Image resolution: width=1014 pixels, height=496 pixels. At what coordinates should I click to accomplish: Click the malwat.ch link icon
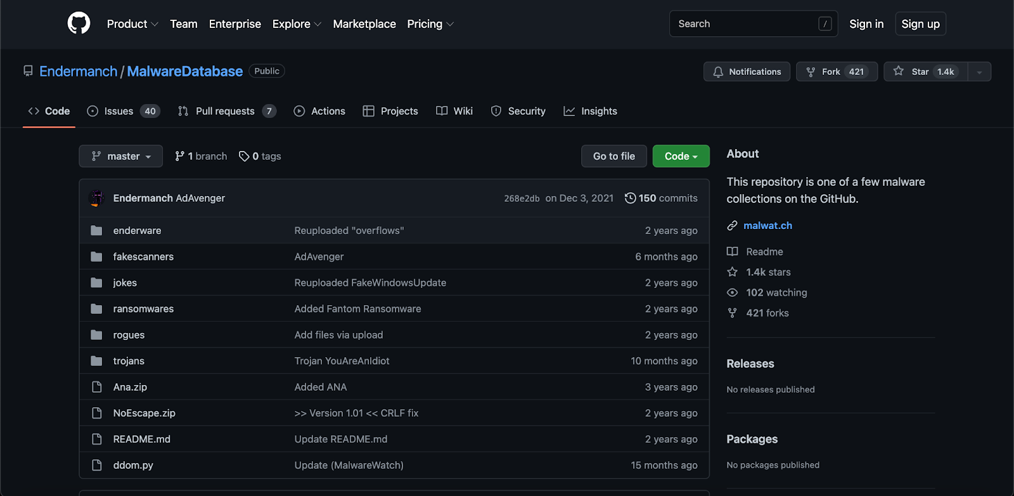click(x=732, y=226)
